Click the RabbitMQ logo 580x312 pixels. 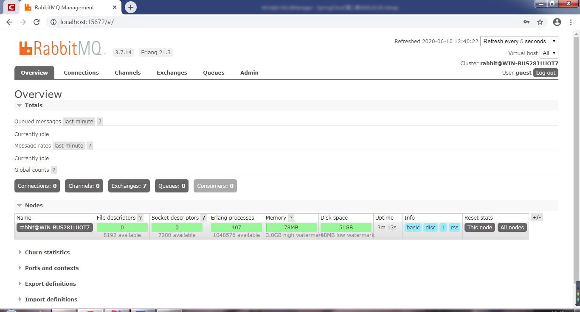pyautogui.click(x=62, y=48)
